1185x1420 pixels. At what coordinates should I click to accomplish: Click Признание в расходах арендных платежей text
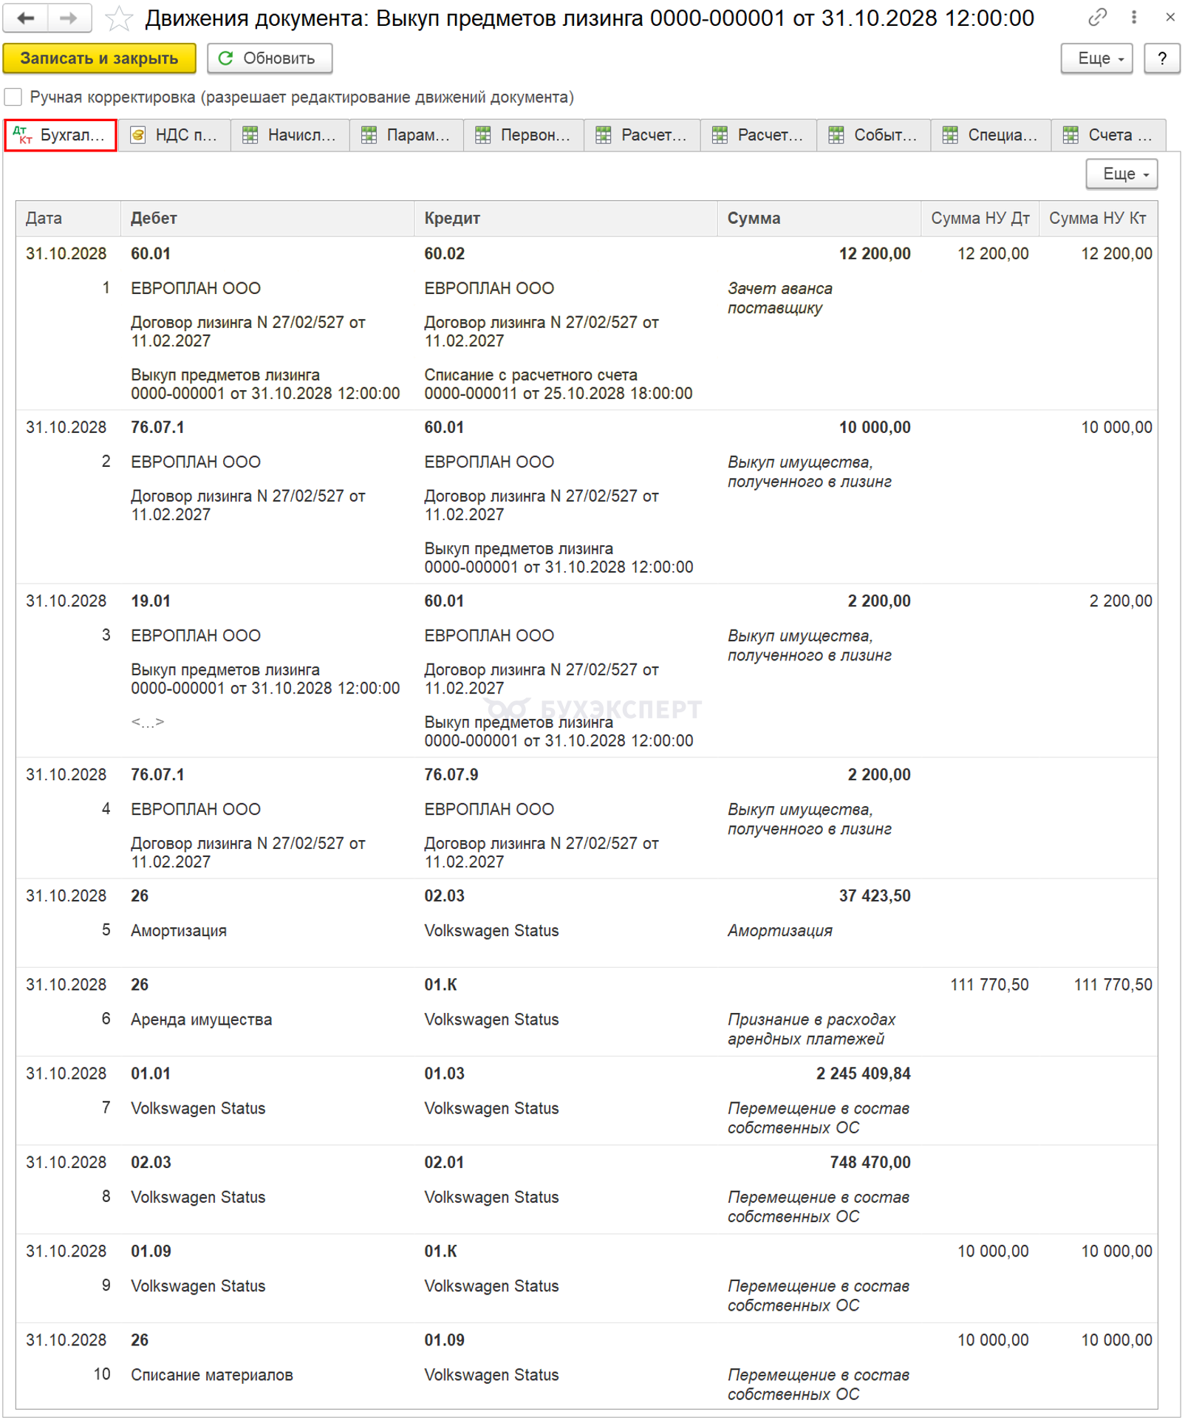pyautogui.click(x=811, y=1028)
